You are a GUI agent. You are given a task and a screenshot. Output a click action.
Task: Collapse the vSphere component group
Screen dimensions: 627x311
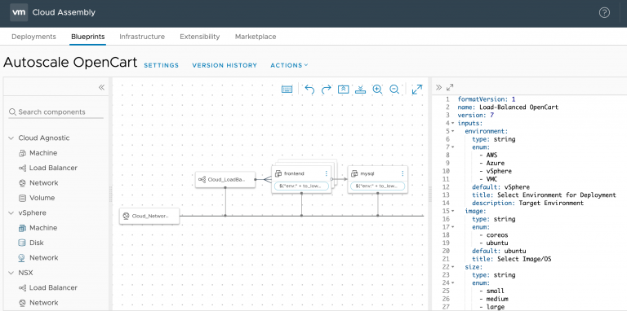coord(11,213)
